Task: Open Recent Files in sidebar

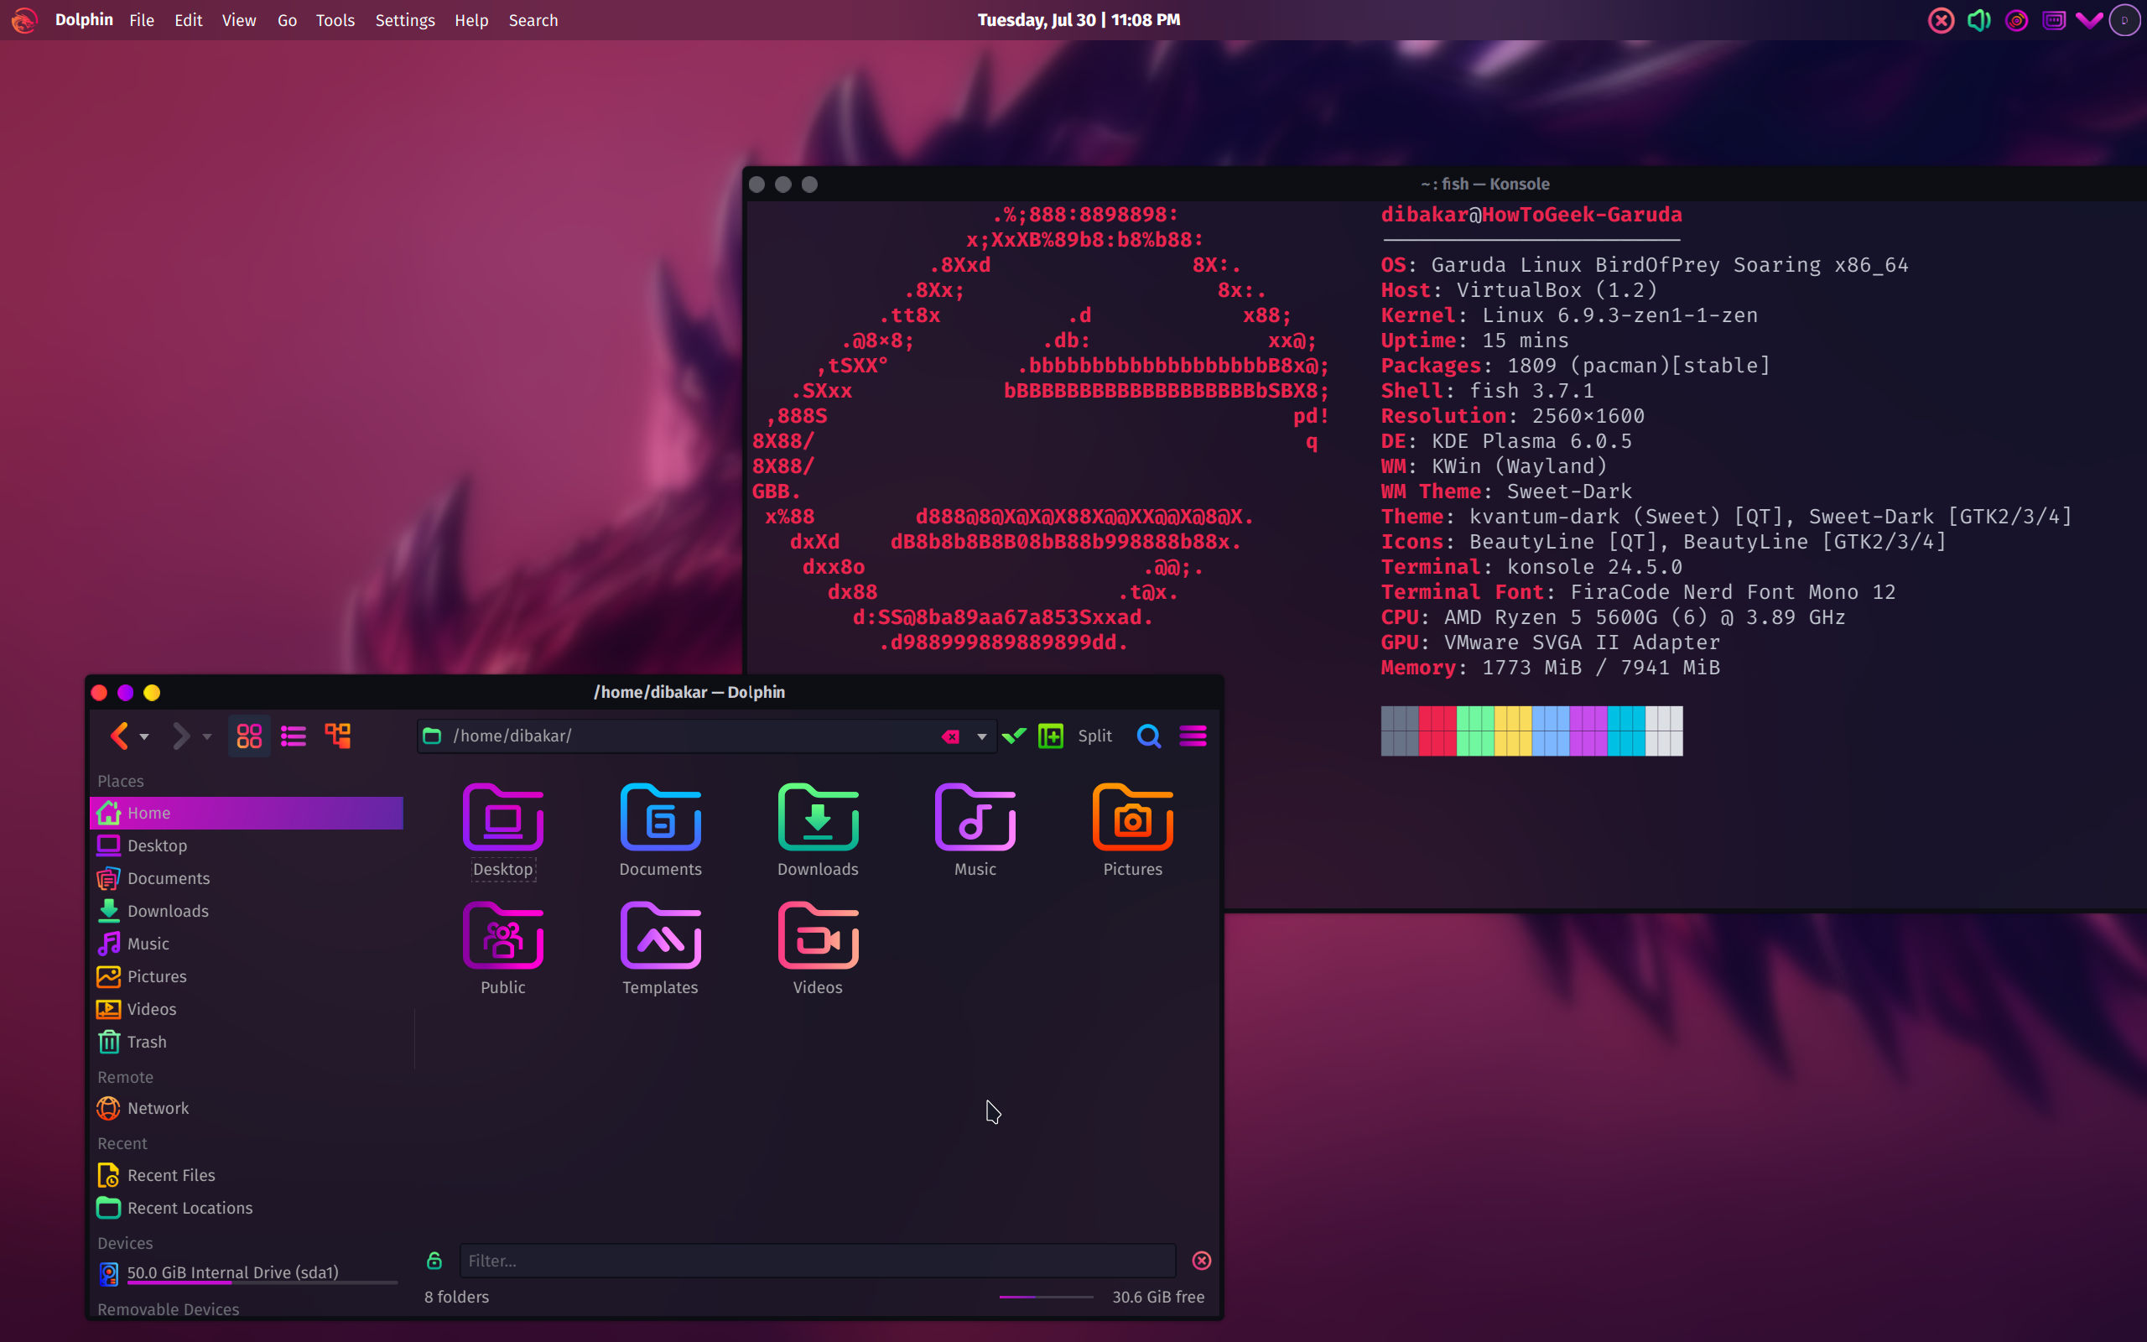Action: click(x=172, y=1175)
